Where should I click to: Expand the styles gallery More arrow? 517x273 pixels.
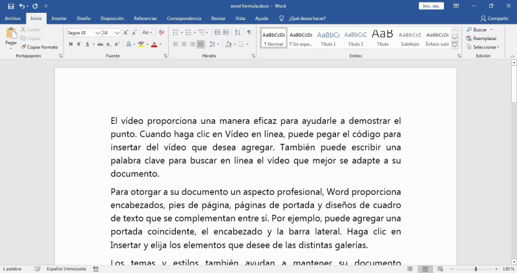[454, 45]
